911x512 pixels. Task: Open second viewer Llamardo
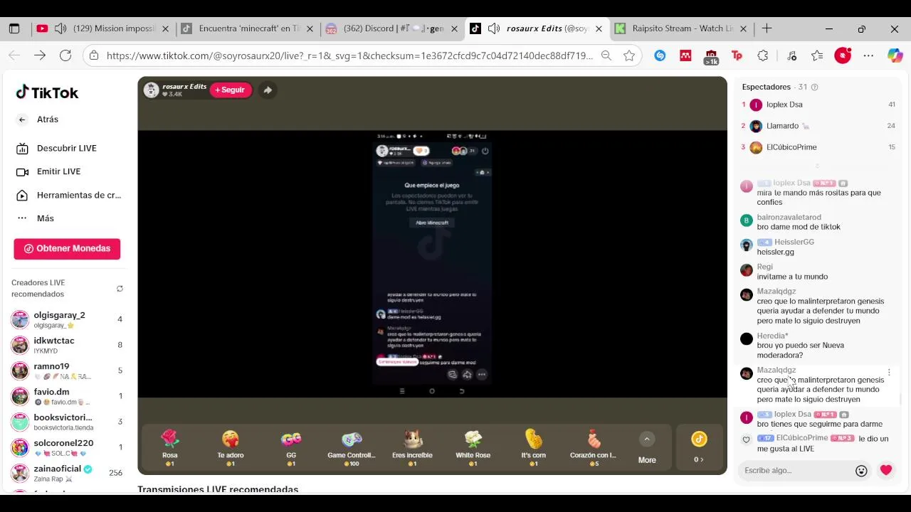point(818,126)
